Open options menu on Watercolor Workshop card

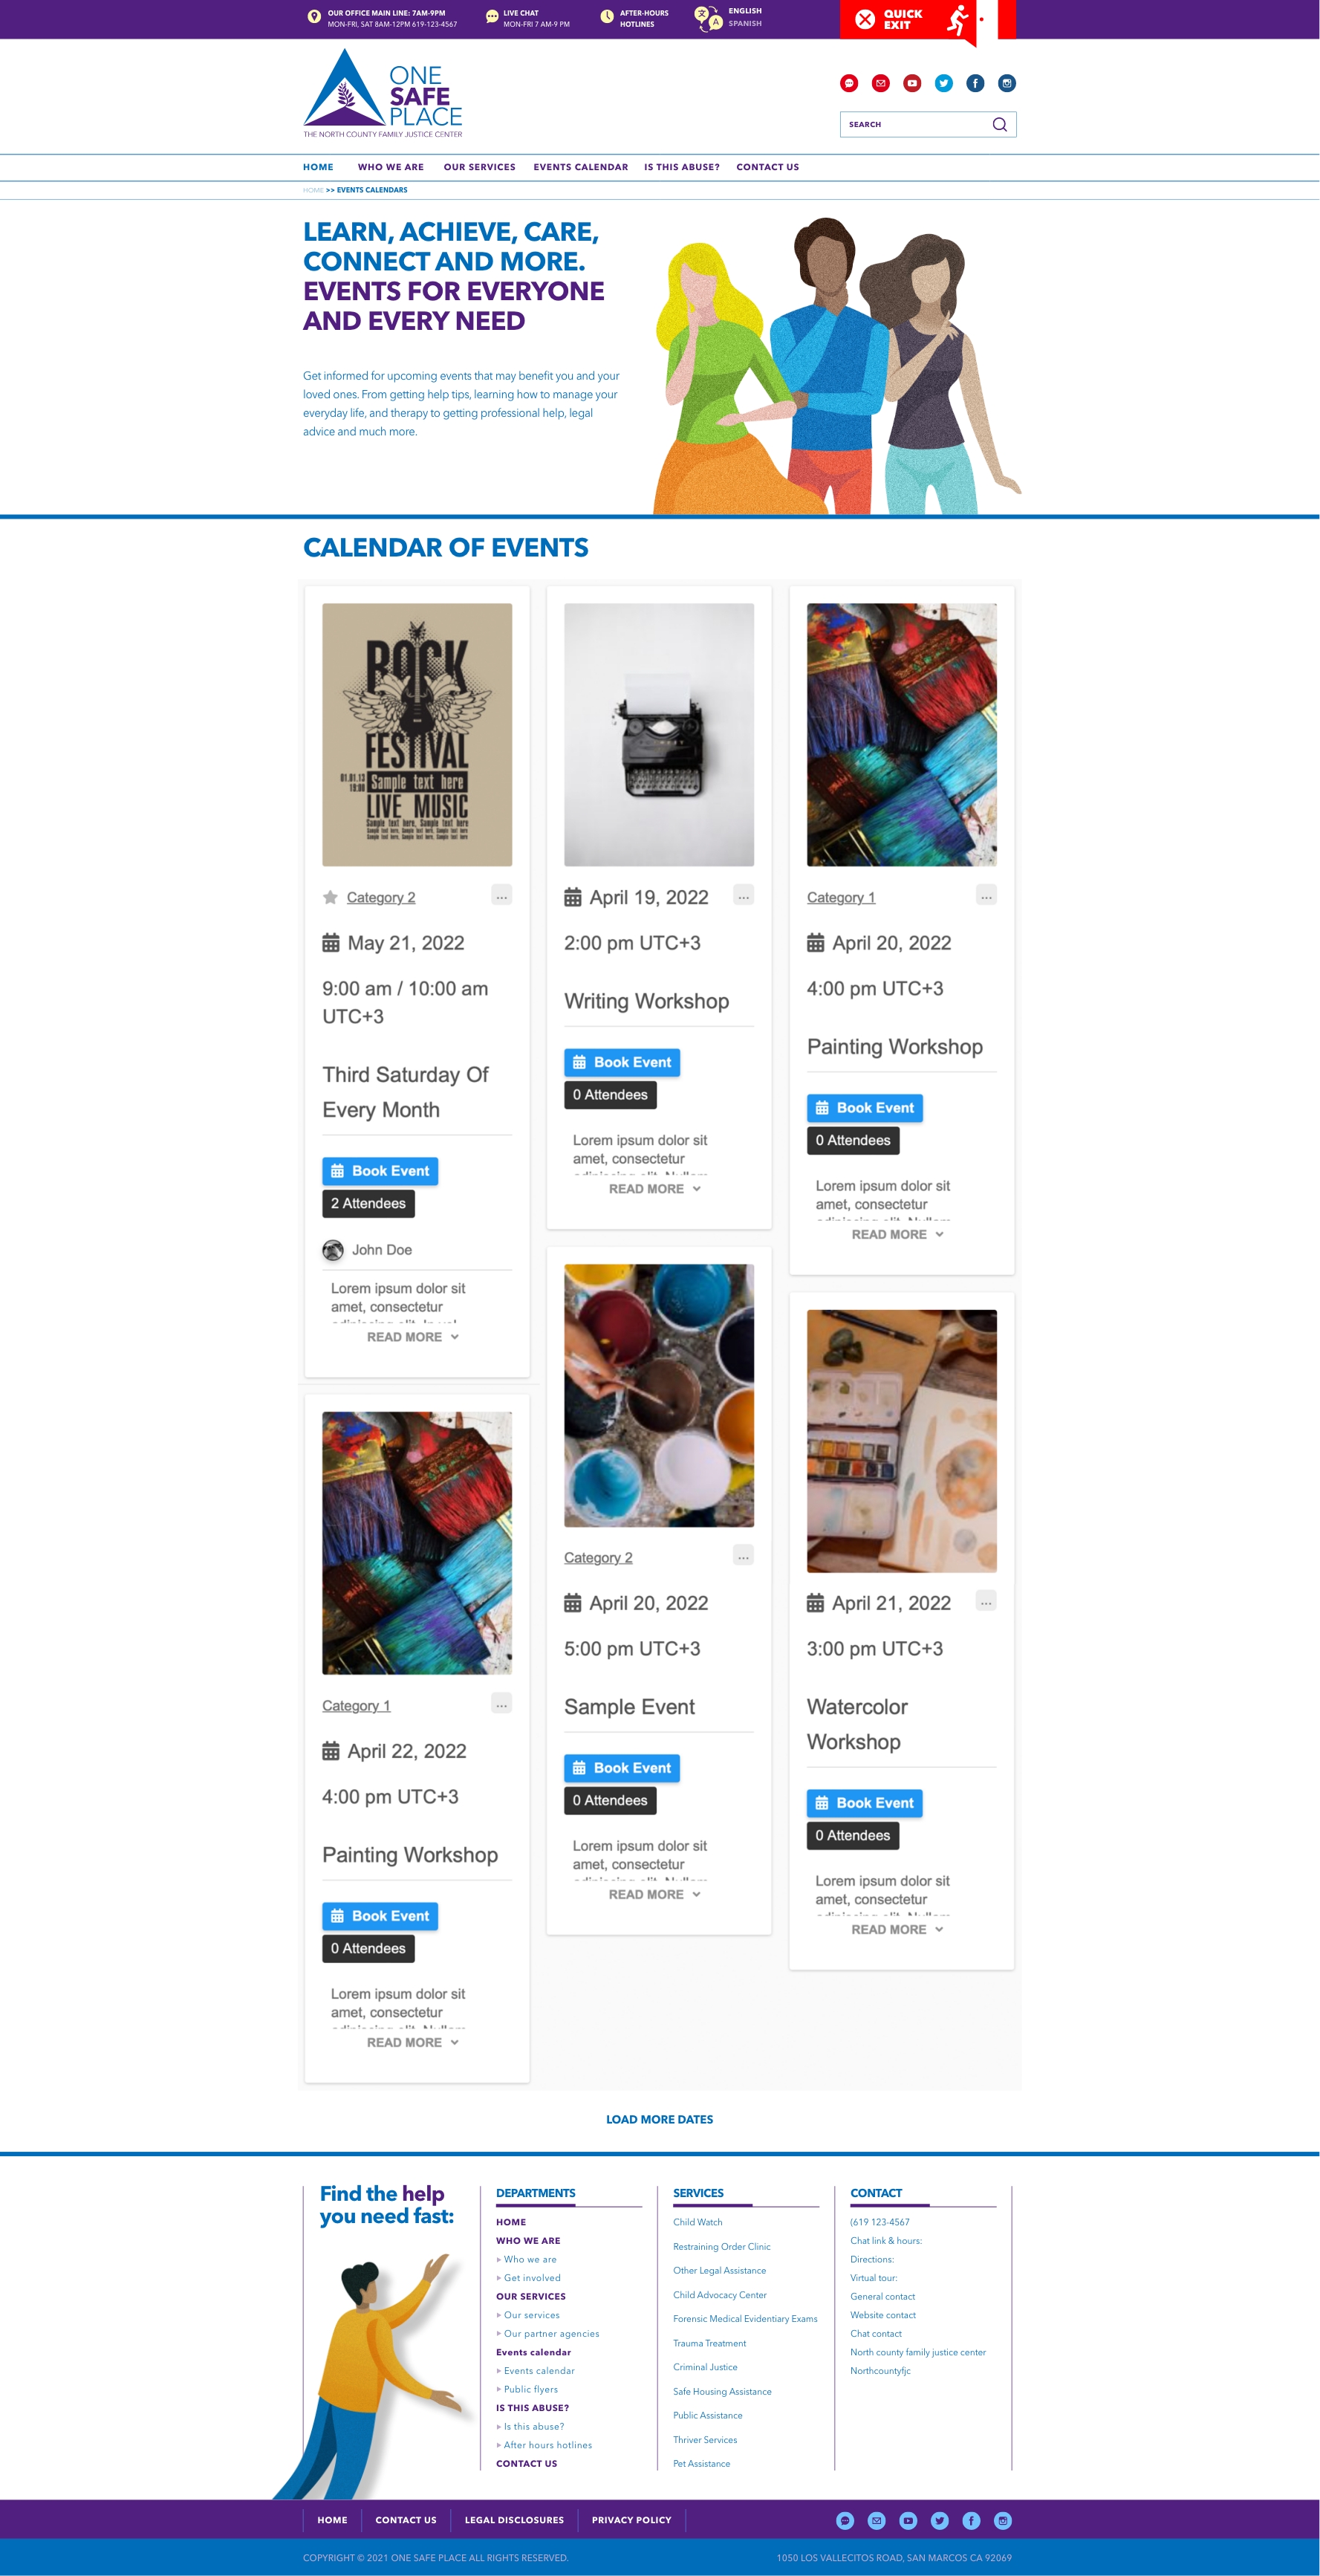tap(986, 1601)
